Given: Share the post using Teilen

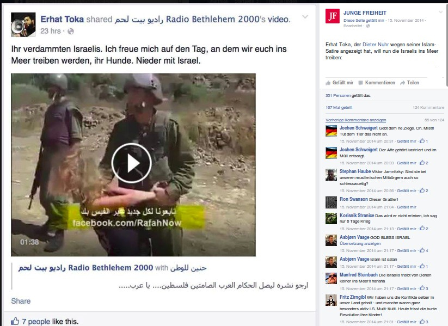Looking at the screenshot, I should pos(409,83).
